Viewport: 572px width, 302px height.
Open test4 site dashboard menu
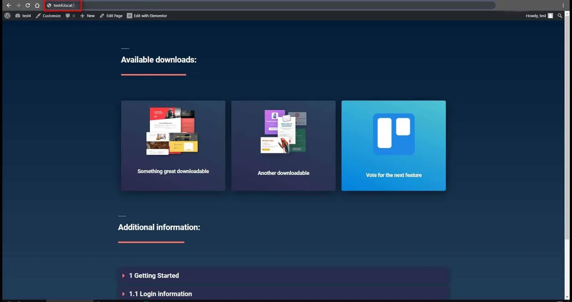pyautogui.click(x=23, y=16)
